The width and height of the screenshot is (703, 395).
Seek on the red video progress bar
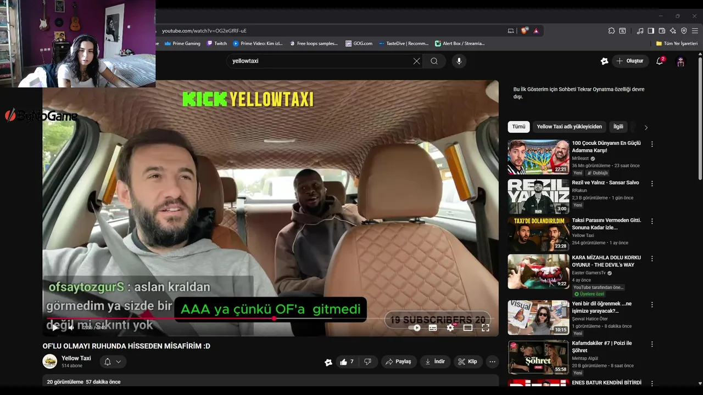[x=269, y=318]
